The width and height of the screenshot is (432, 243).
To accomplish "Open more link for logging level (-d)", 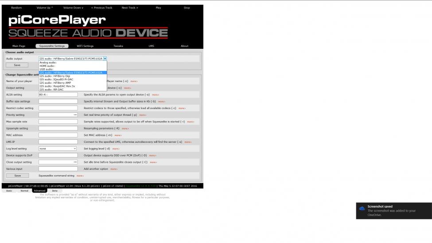I will [116, 149].
